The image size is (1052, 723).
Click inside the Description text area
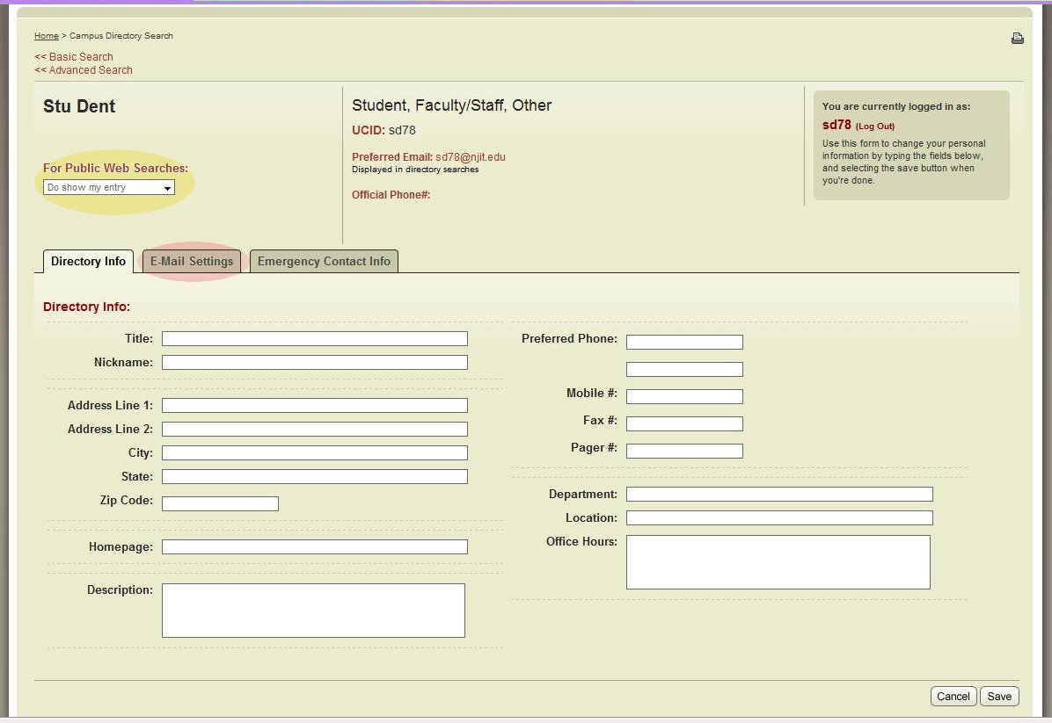click(x=313, y=610)
